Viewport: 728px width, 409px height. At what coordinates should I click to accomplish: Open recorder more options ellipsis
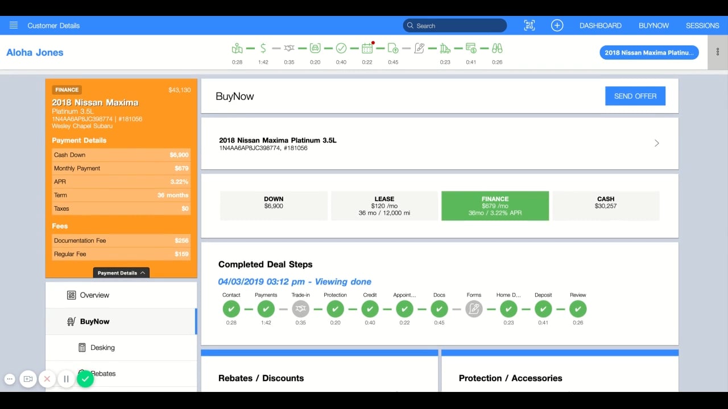pos(10,379)
